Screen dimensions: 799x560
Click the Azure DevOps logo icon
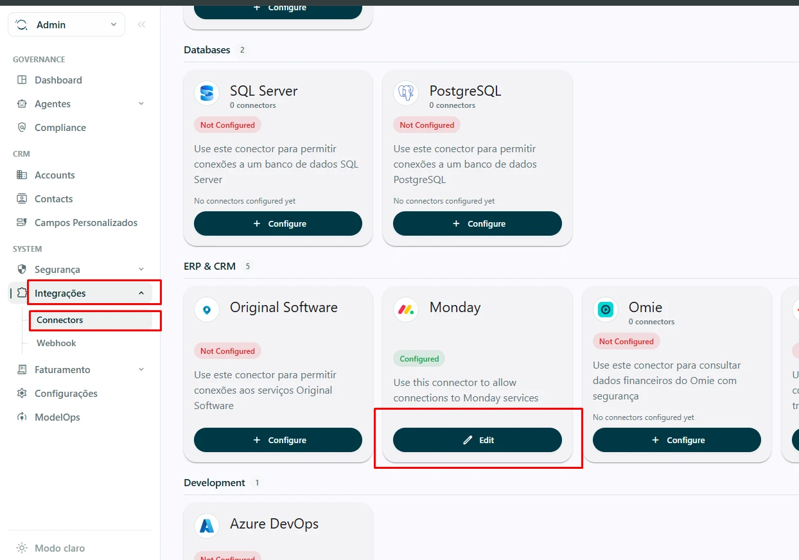pyautogui.click(x=207, y=526)
